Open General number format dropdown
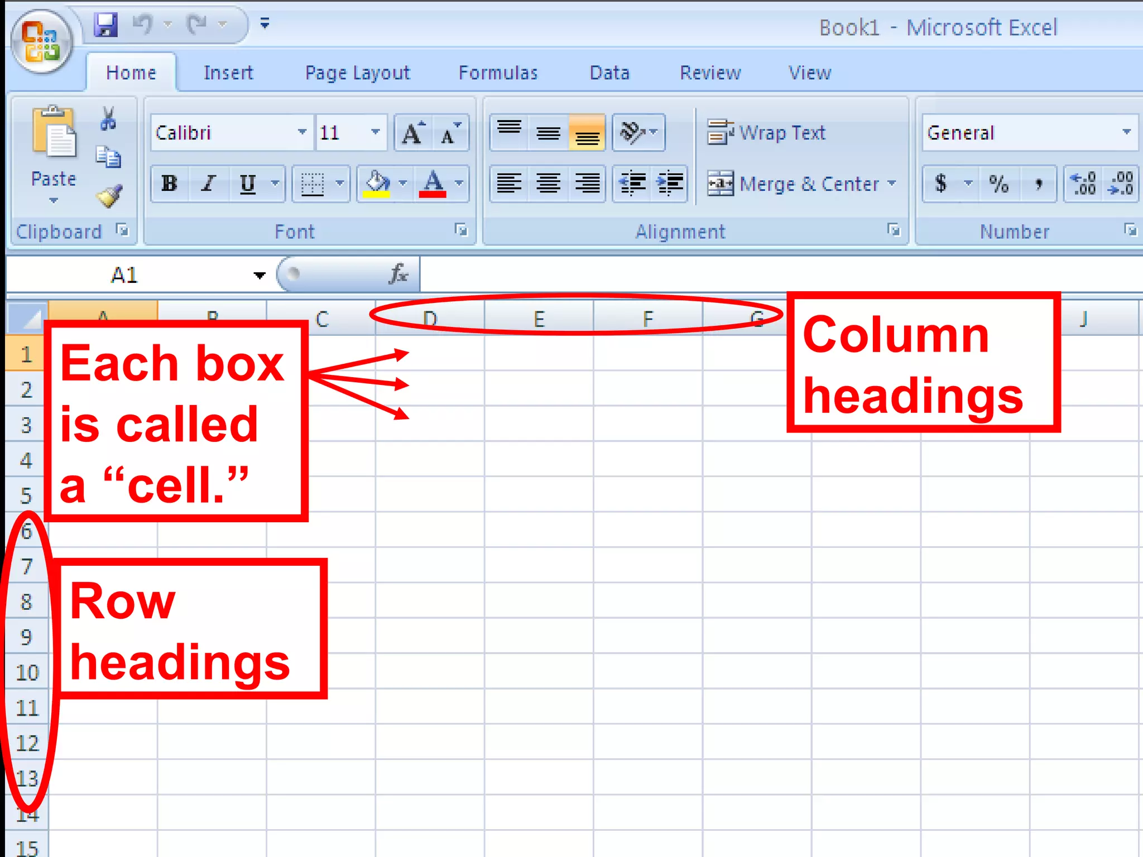The image size is (1143, 857). [x=1126, y=132]
